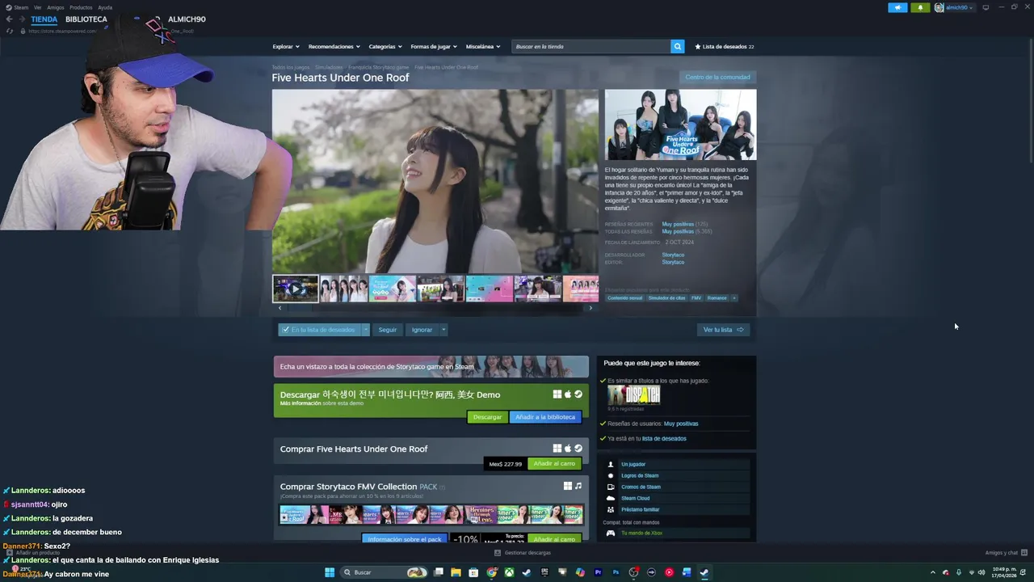Open the ALMICH90 profile tab
The image size is (1034, 582).
(187, 19)
